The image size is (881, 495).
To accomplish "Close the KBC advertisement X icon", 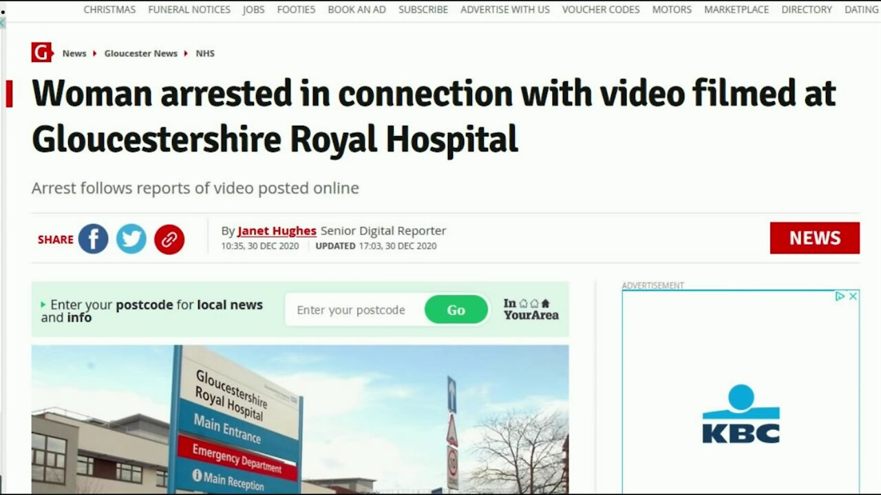I will point(853,296).
